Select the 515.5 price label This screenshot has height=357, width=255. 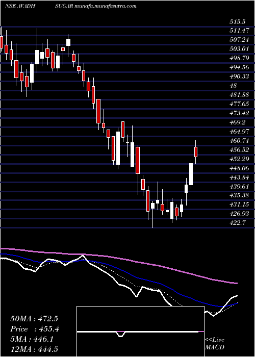tap(237, 22)
